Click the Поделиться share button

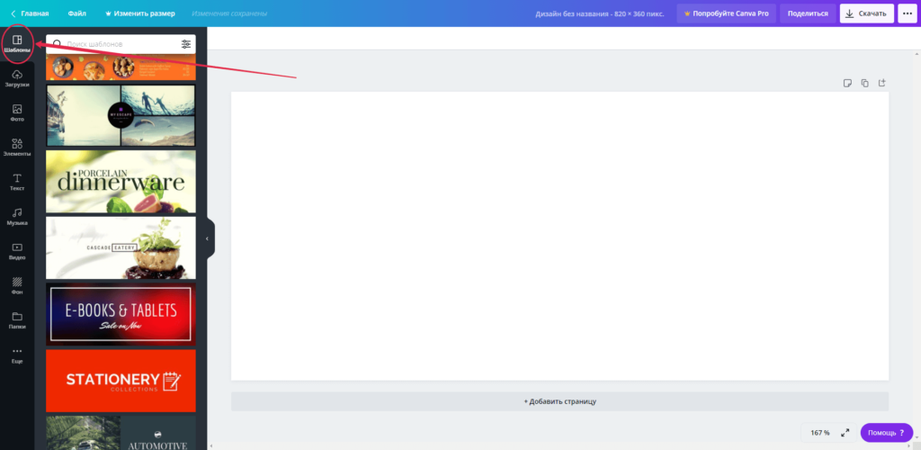pos(807,13)
